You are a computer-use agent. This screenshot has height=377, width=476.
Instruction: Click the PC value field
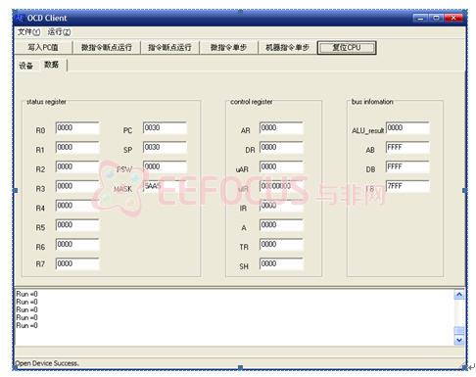click(x=165, y=128)
